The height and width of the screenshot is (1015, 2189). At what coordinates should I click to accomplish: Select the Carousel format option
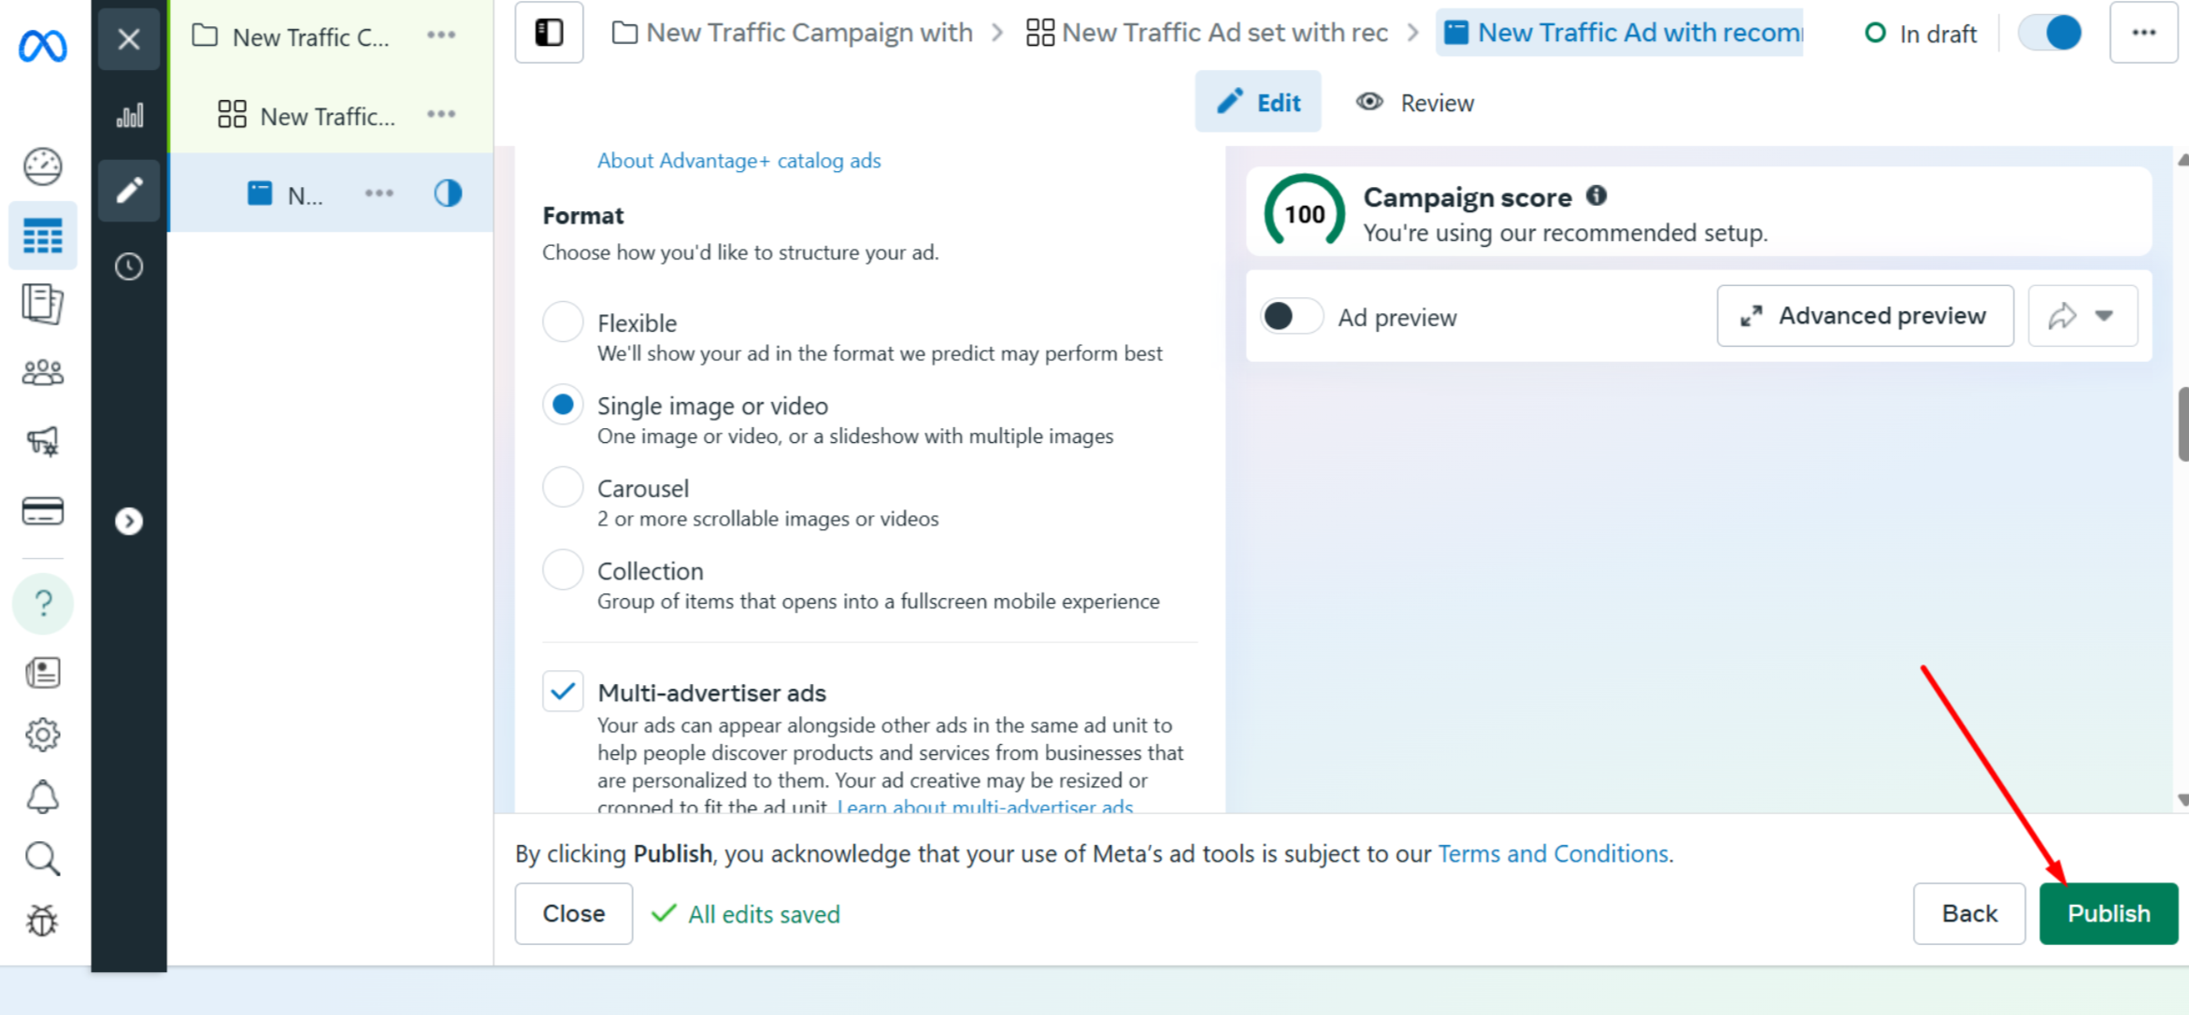563,488
